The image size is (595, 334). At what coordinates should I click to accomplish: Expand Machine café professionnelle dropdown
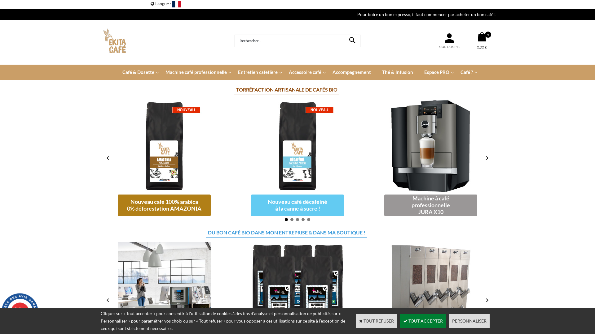click(196, 72)
